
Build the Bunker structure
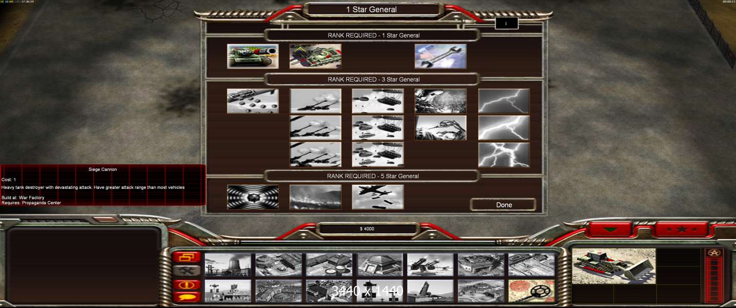(x=380, y=265)
